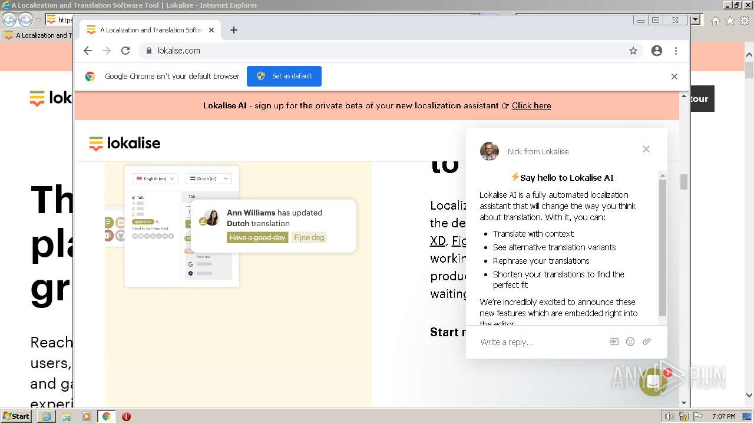Click Set as default button
Viewport: 754px width, 424px height.
coord(284,76)
